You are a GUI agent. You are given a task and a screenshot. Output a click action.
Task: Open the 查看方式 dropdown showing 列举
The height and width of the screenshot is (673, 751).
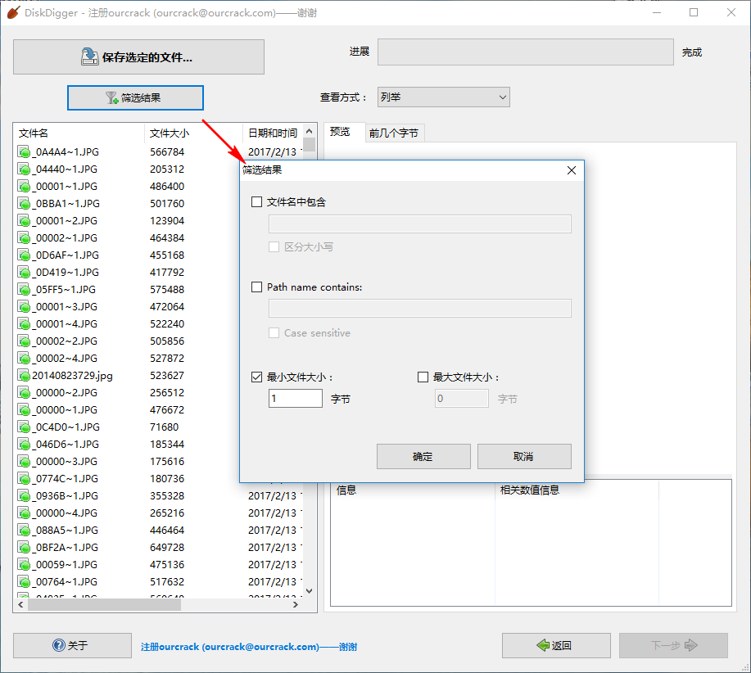click(444, 97)
